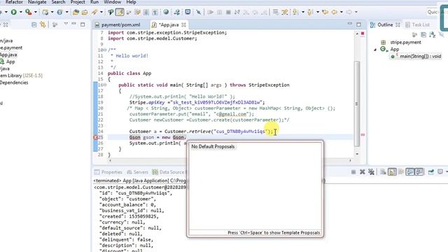Select the Outline tab
The width and height of the screenshot is (448, 252).
pyautogui.click(x=385, y=25)
